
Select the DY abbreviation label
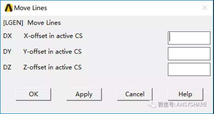[7, 52]
